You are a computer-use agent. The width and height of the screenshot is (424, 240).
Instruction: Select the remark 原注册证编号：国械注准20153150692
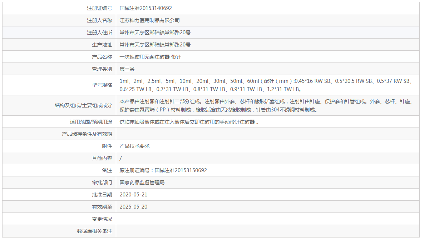click(163, 171)
